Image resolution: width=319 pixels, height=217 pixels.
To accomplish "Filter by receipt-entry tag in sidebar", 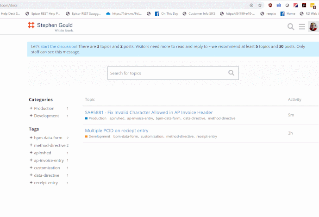I will (46, 183).
